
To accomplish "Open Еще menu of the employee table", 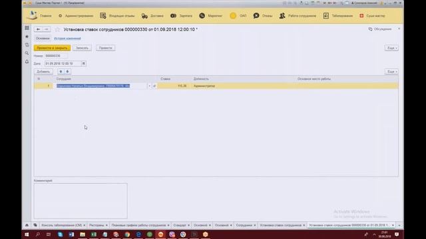I will (x=391, y=72).
